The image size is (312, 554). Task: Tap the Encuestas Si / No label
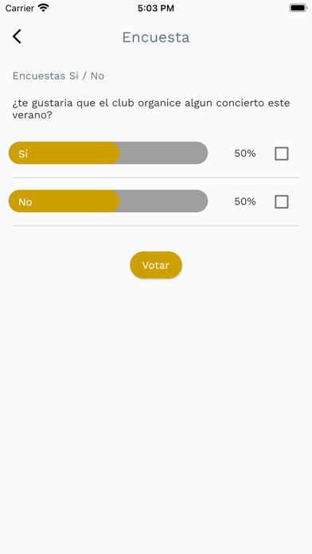(x=58, y=76)
